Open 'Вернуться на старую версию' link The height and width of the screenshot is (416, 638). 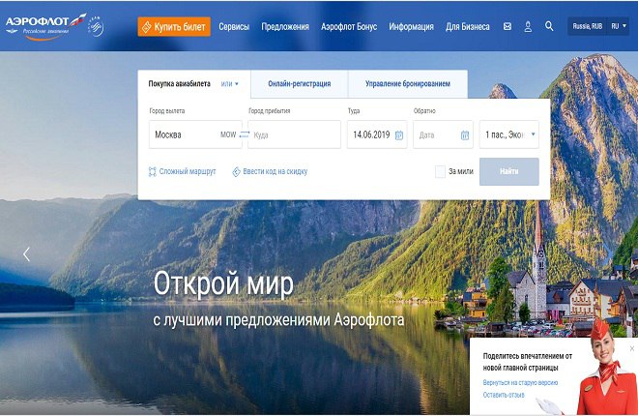pyautogui.click(x=520, y=382)
